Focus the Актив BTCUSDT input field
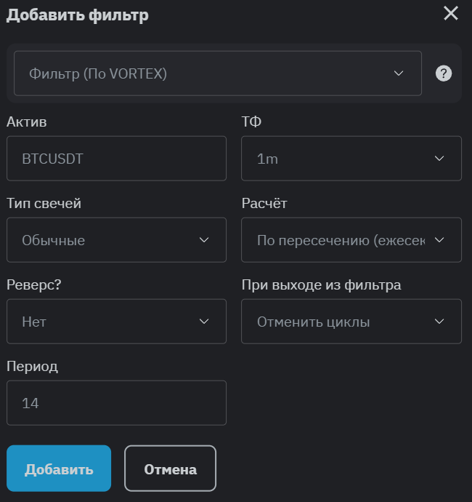Image resolution: width=472 pixels, height=502 pixels. point(116,159)
